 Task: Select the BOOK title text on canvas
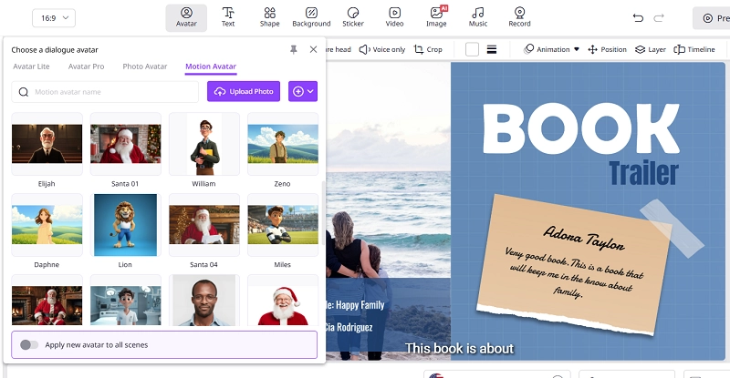[580, 128]
